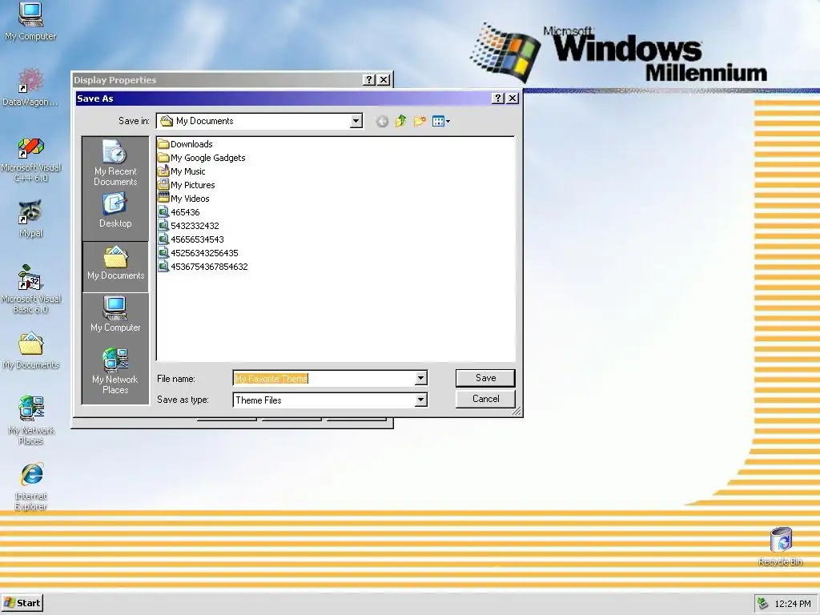Expand the File name dropdown arrow
The width and height of the screenshot is (820, 615).
[420, 378]
